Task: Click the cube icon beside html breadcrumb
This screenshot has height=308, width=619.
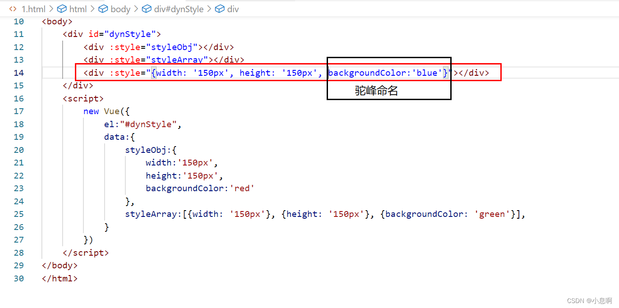Action: point(62,9)
